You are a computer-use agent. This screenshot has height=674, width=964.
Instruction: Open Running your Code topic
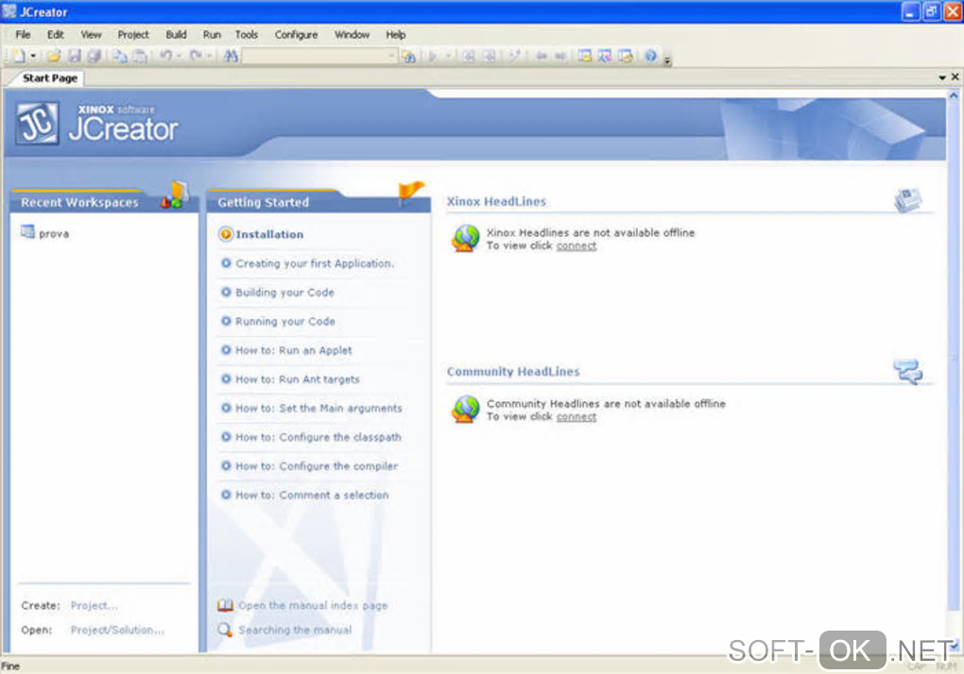point(285,321)
